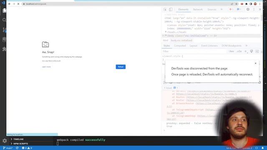
Task: Click the VS Code terminal cursor line
Action: pyautogui.click(x=58, y=143)
